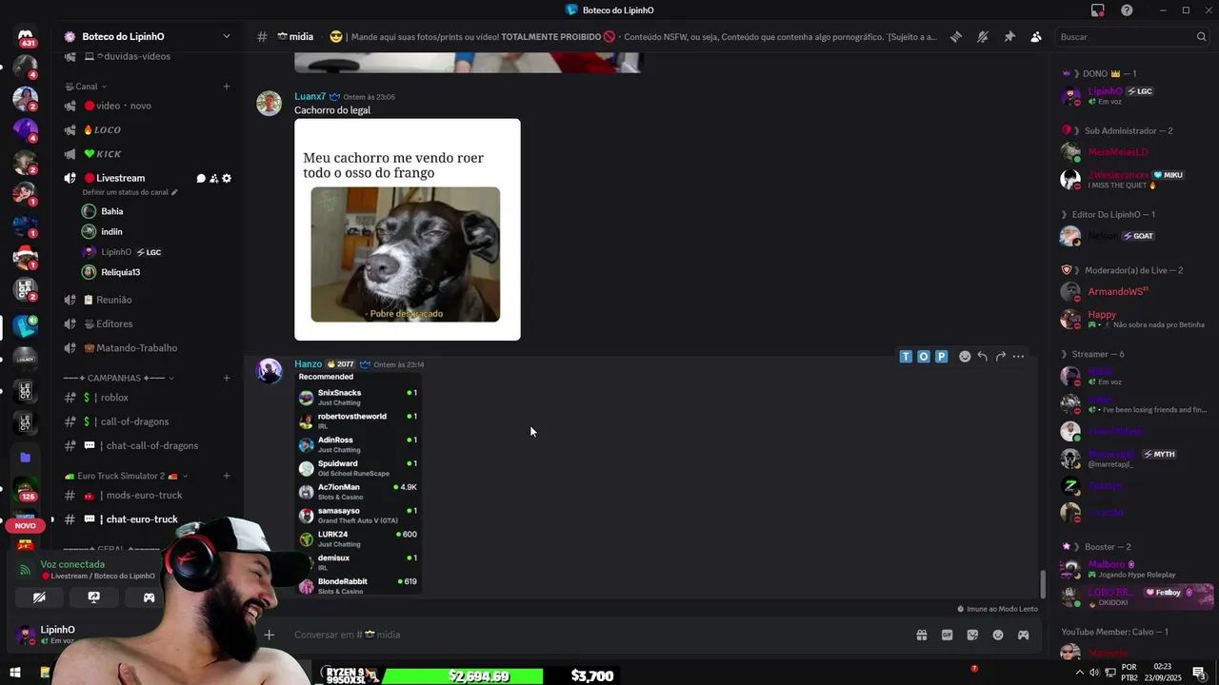Viewport: 1219px width, 685px height.
Task: Open Malboro member profile
Action: 1133,569
